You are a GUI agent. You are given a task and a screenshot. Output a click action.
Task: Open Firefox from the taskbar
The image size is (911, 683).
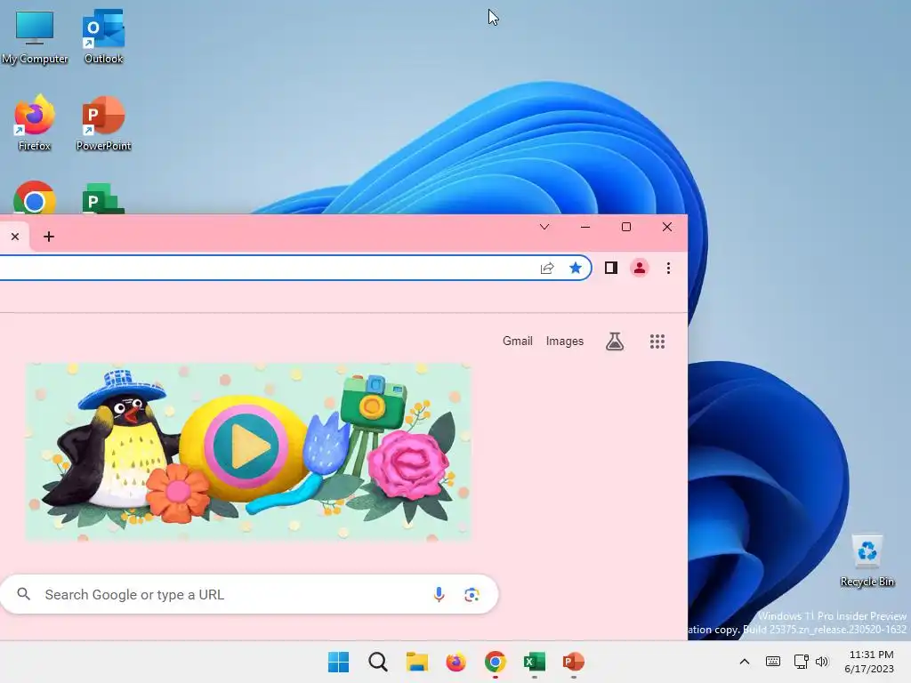pyautogui.click(x=456, y=662)
